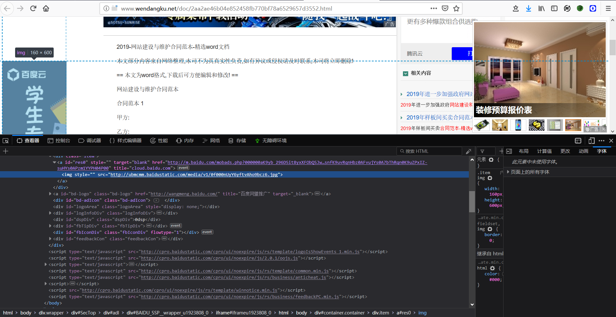Reload the current page
Viewport: 616px width, 317px height.
tap(33, 8)
